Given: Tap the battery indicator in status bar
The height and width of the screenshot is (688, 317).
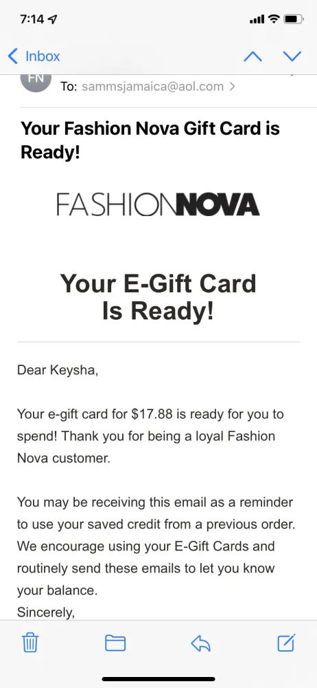Looking at the screenshot, I should [x=294, y=19].
